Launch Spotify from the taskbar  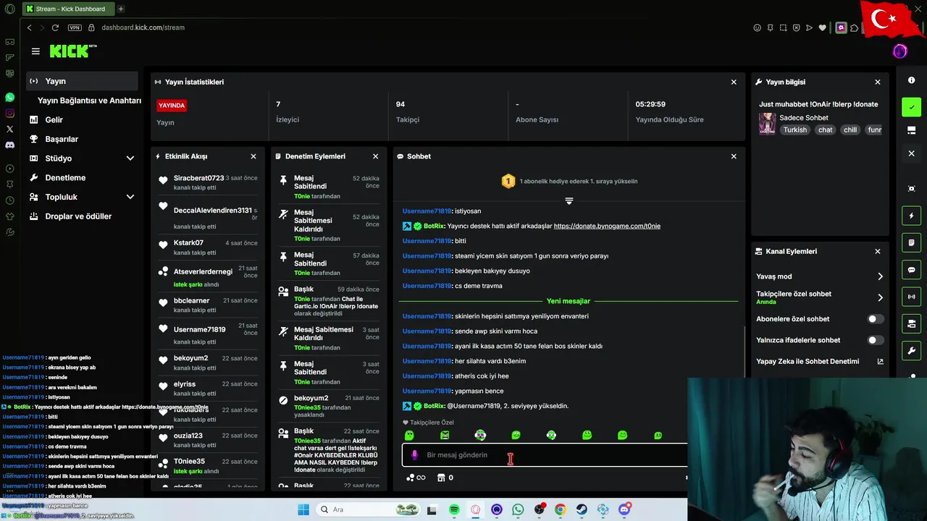point(454,509)
